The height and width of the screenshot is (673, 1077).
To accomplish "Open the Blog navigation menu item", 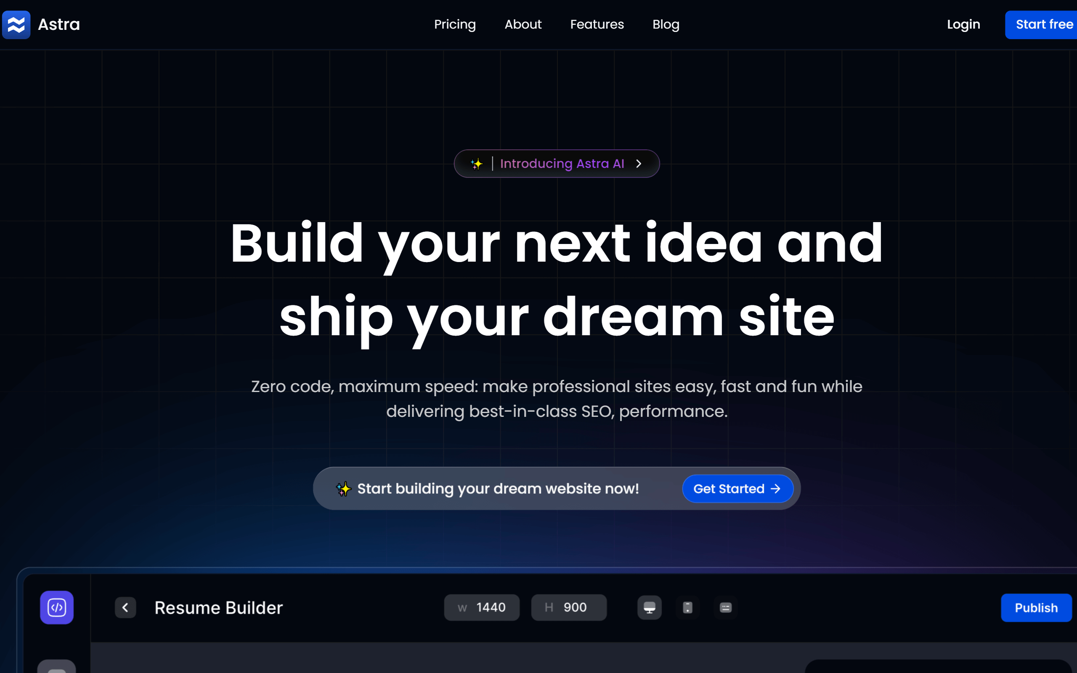I will point(666,25).
